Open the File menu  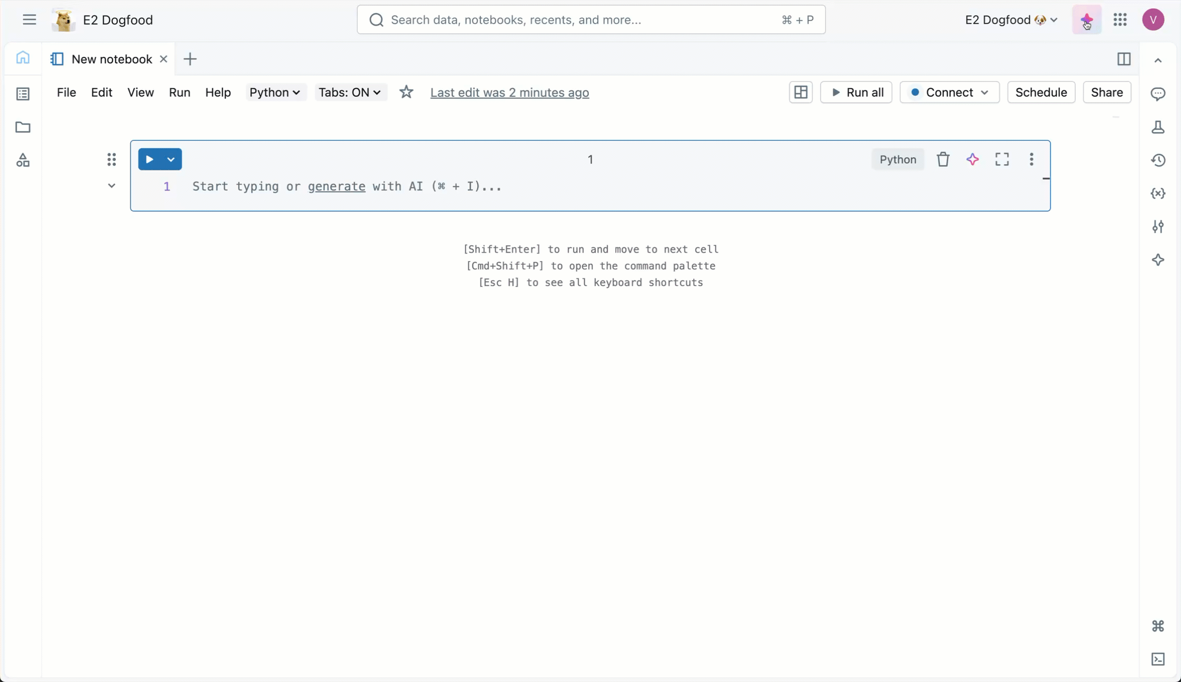tap(66, 92)
